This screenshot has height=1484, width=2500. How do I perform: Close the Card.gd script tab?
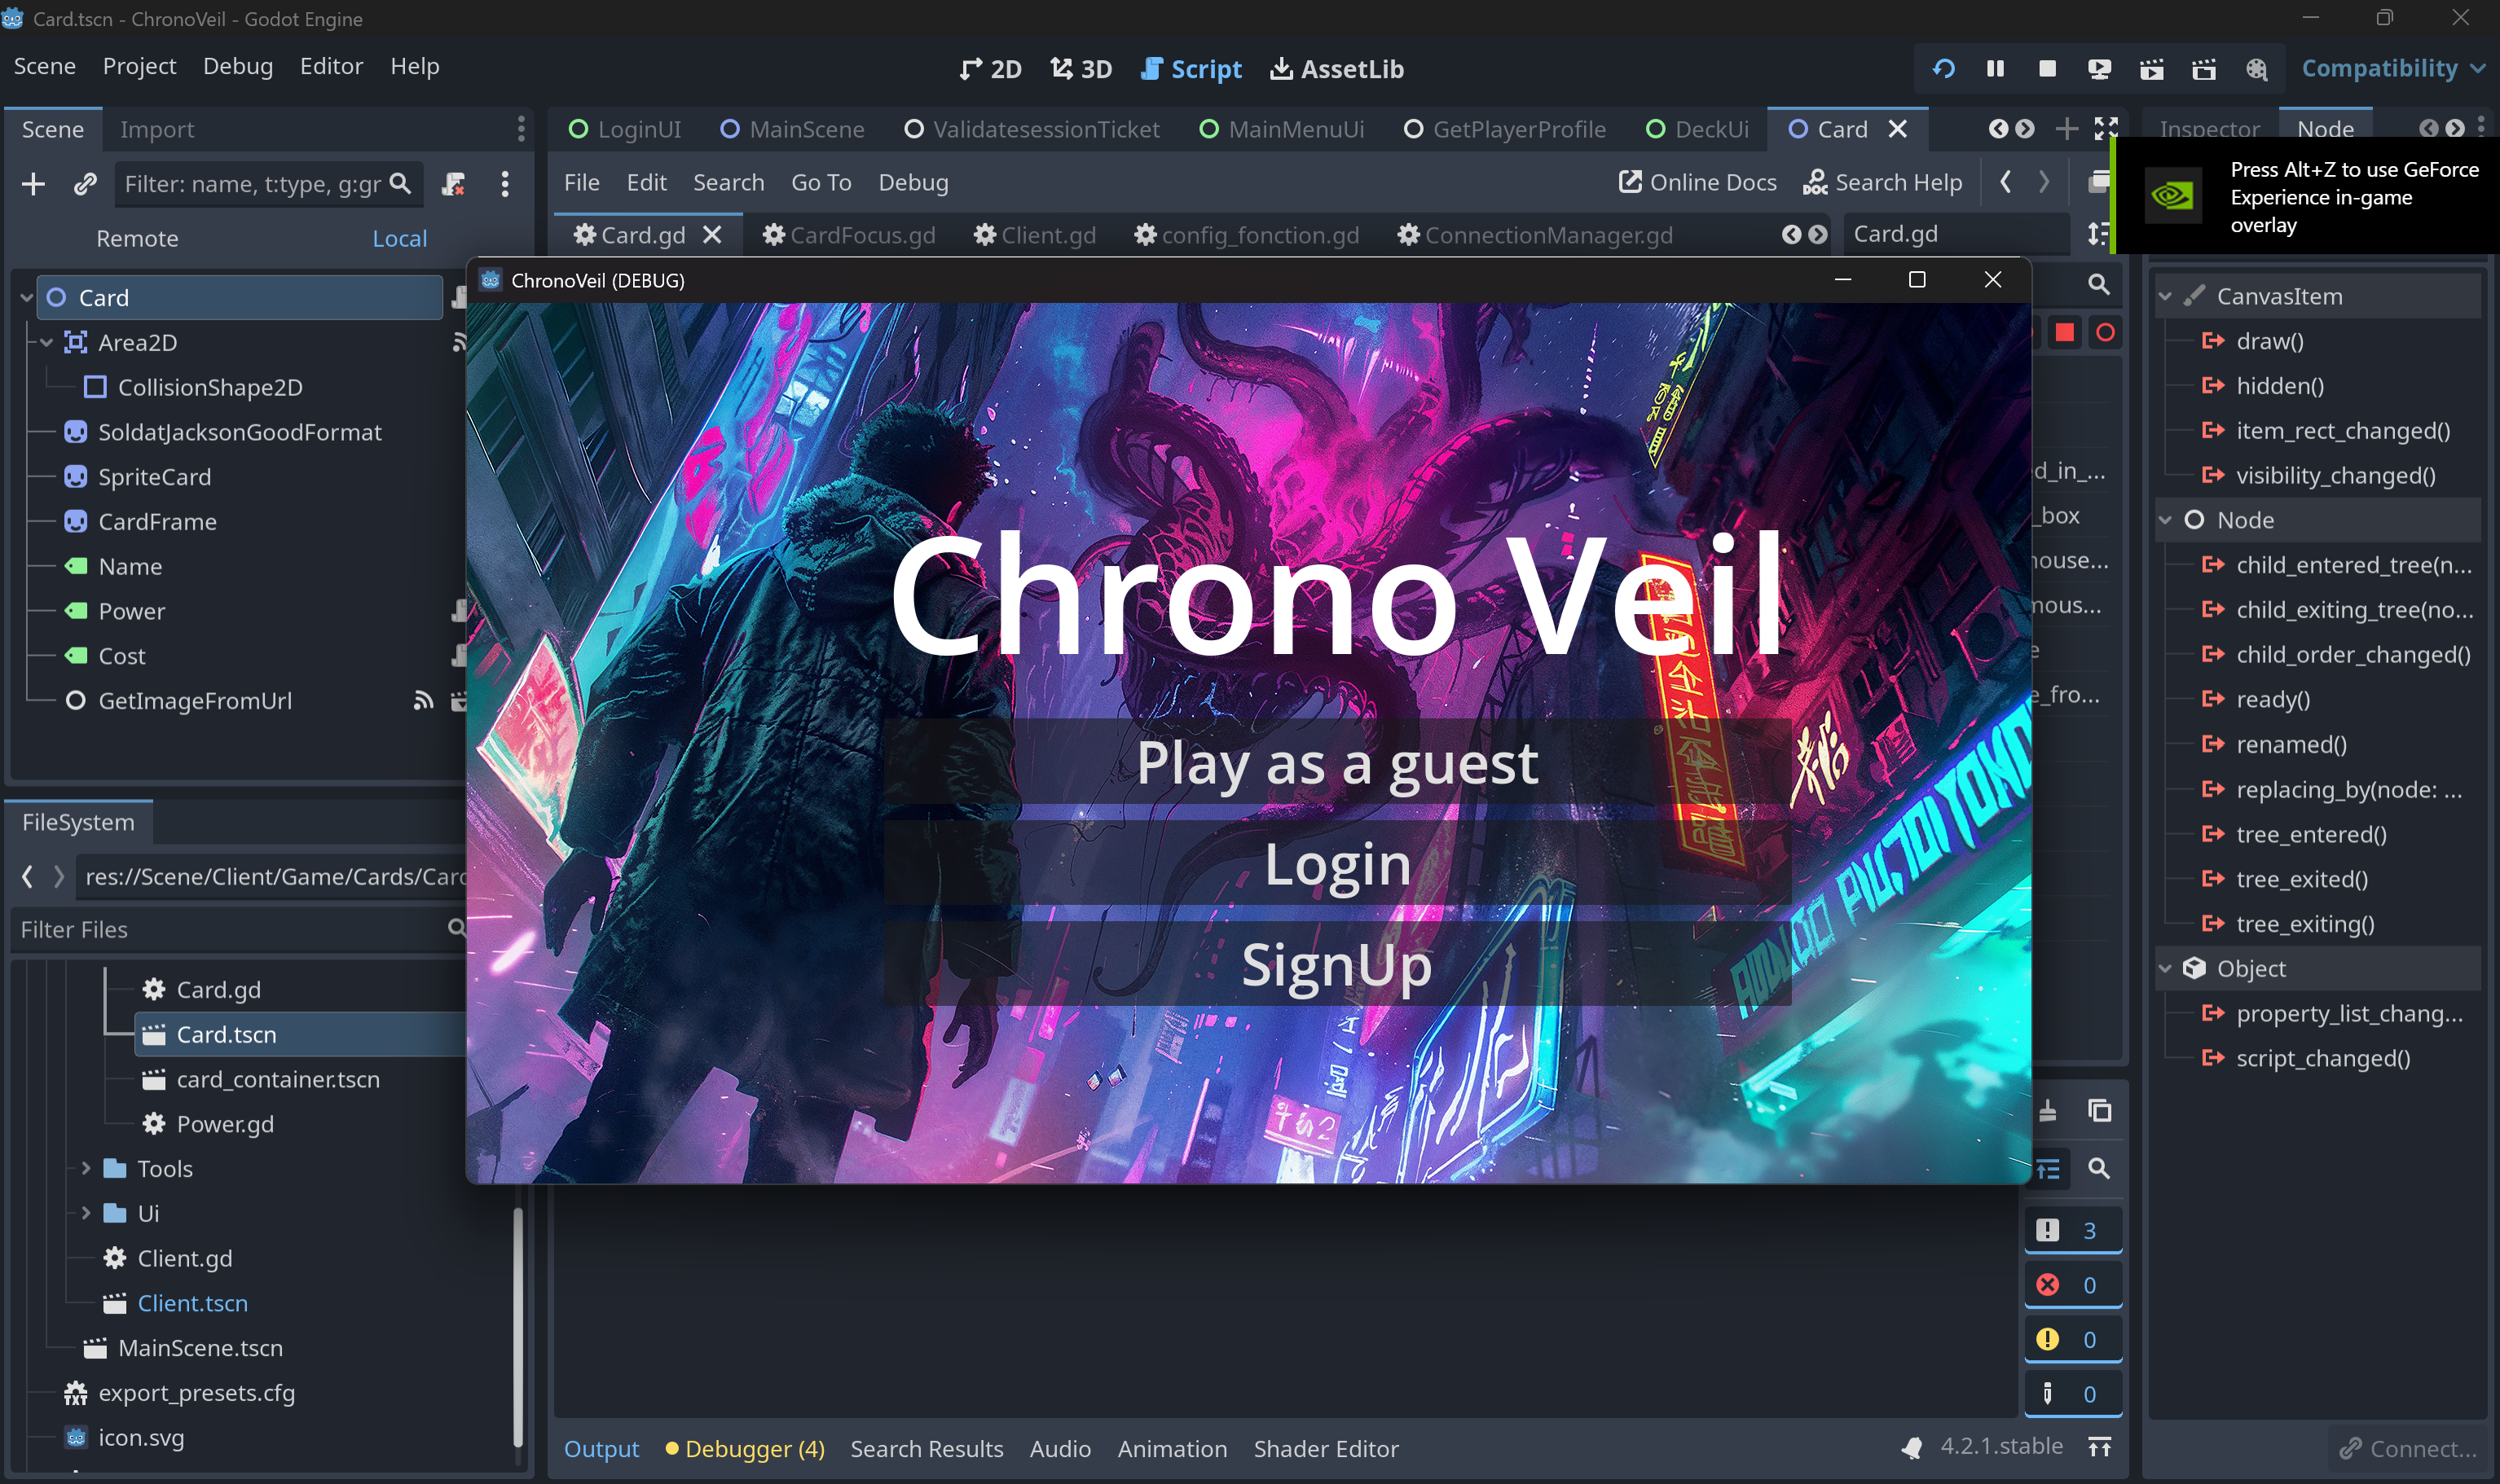tap(711, 235)
